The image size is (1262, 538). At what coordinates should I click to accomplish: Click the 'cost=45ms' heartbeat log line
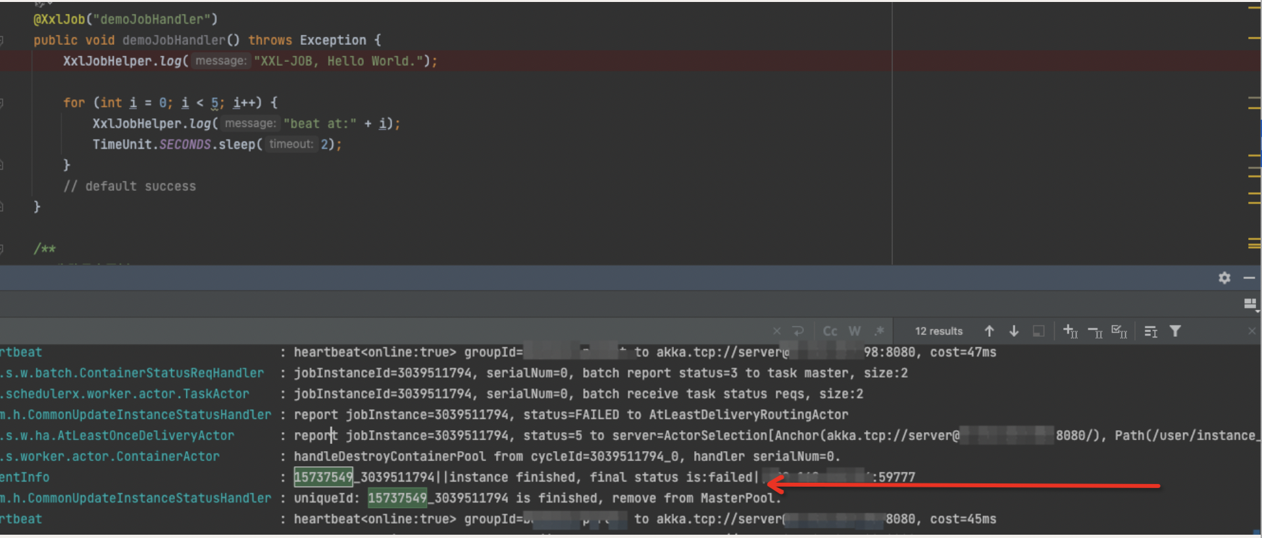(x=645, y=519)
